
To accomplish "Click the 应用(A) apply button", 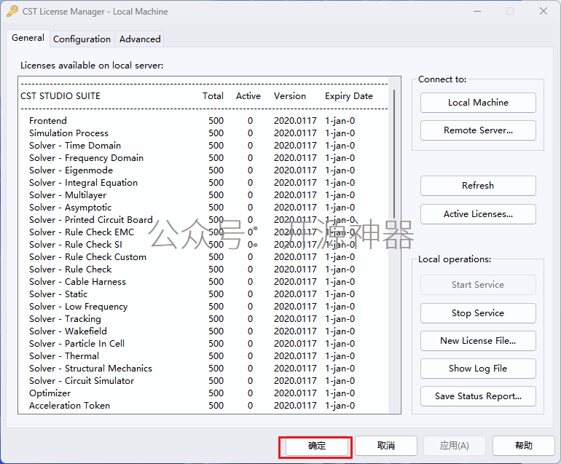I will (455, 446).
